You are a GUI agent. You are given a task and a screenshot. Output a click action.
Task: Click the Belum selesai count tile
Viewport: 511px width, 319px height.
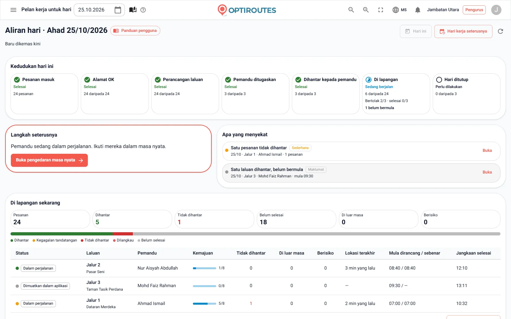pyautogui.click(x=296, y=219)
